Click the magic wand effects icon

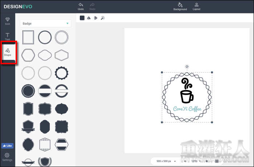103,18
